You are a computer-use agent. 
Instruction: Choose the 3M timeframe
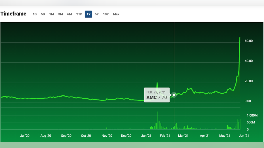tap(60, 14)
